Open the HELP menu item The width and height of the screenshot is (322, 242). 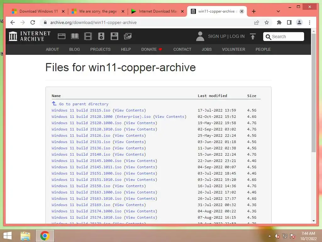point(126,49)
